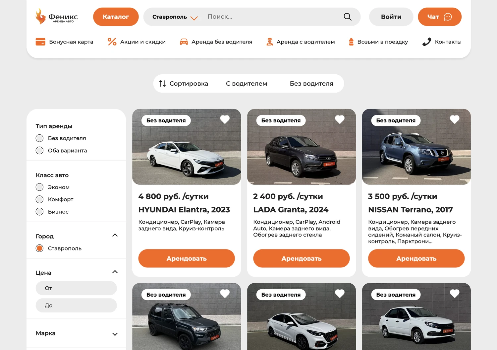Click the Феникс logo
The height and width of the screenshot is (350, 497).
pyautogui.click(x=57, y=17)
